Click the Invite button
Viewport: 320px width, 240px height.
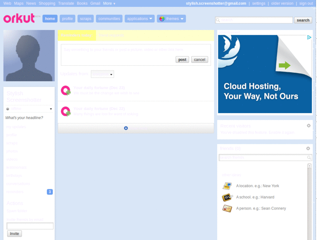14,234
